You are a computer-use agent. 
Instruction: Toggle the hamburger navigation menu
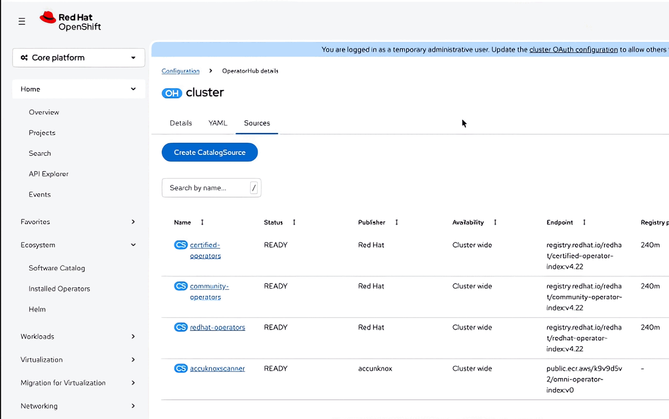tap(22, 21)
